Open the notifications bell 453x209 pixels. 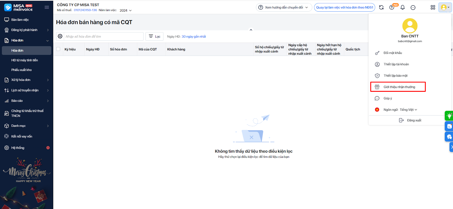coord(403,7)
